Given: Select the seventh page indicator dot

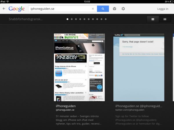Looking at the screenshot, I should (x=93, y=19).
